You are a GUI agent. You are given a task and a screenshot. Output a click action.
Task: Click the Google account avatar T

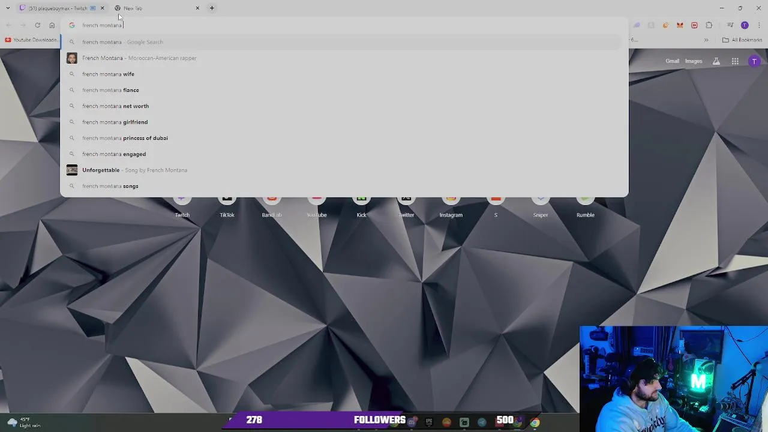pos(754,61)
